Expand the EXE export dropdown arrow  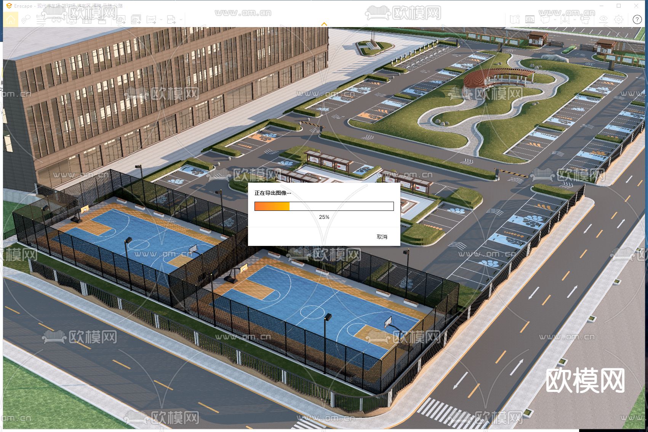pyautogui.click(x=181, y=19)
